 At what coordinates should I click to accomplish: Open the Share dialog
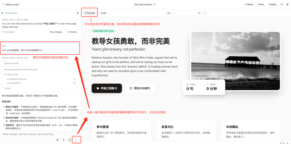[261, 5]
